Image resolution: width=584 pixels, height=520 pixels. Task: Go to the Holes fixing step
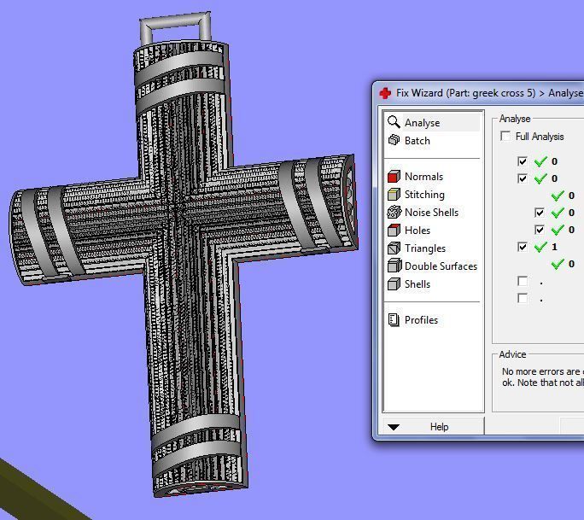coord(418,231)
